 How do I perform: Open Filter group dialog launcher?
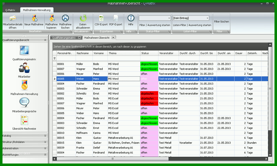(228, 32)
